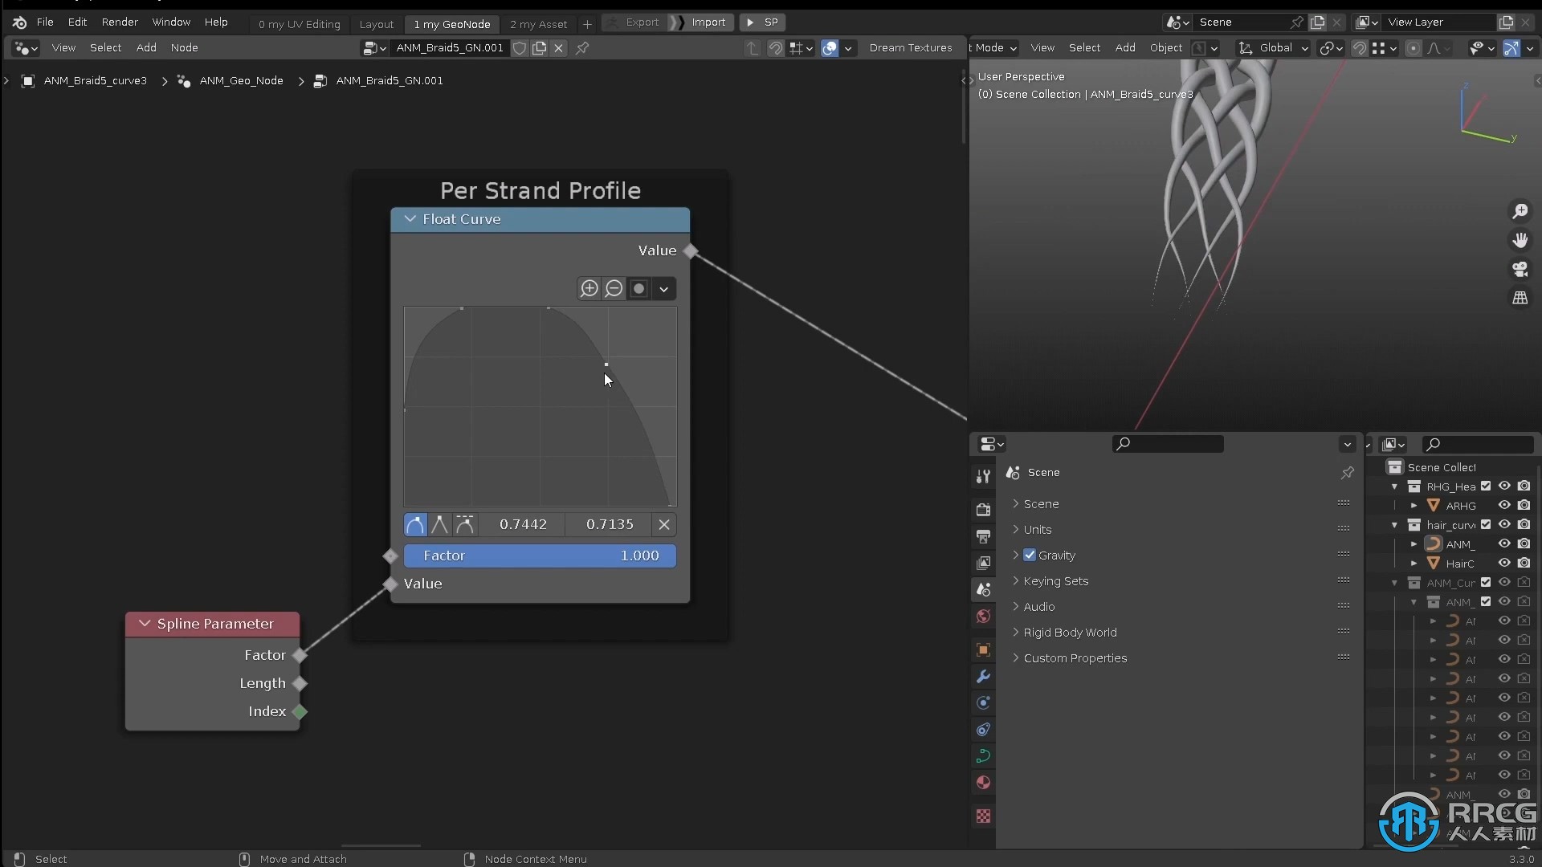Toggle the Gravity checkbox

1030,555
